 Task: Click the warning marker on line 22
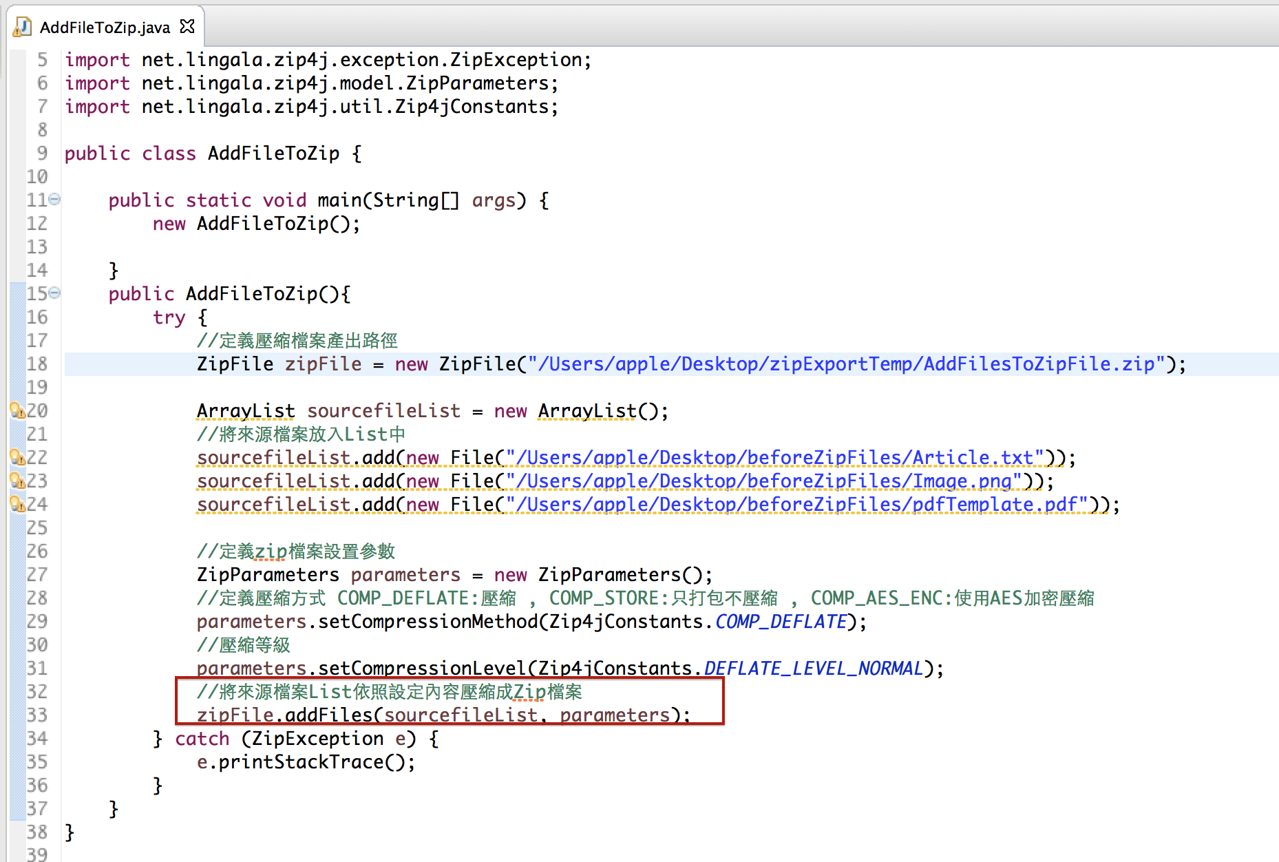click(17, 458)
